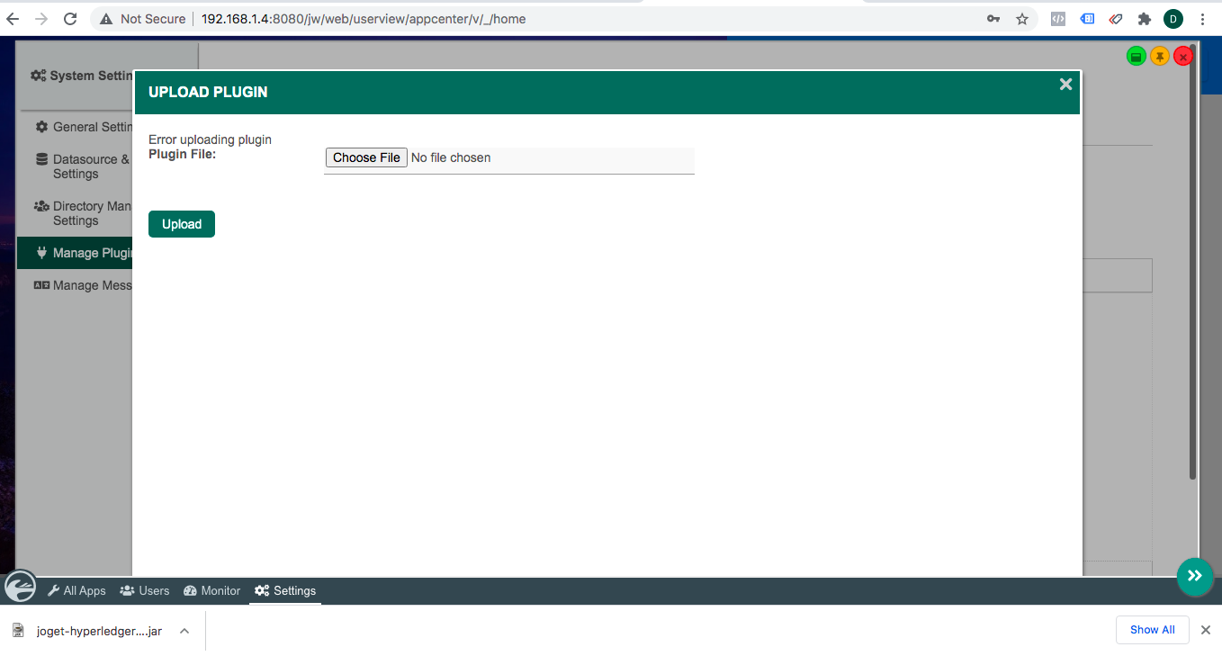The image size is (1222, 656).
Task: Bookmark this page with the star icon
Action: [1022, 19]
